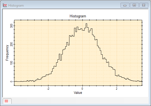Image resolution: width=151 pixels, height=106 pixels.
Task: Click the y-axis tick label 0
Action: (x=11, y=81)
